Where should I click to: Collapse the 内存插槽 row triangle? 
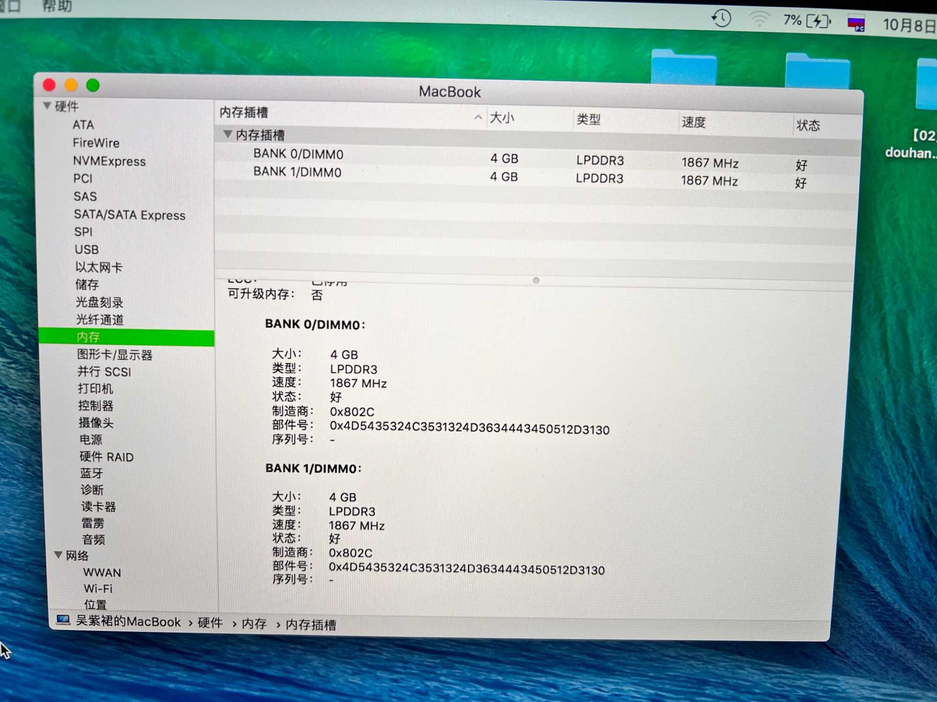(228, 134)
